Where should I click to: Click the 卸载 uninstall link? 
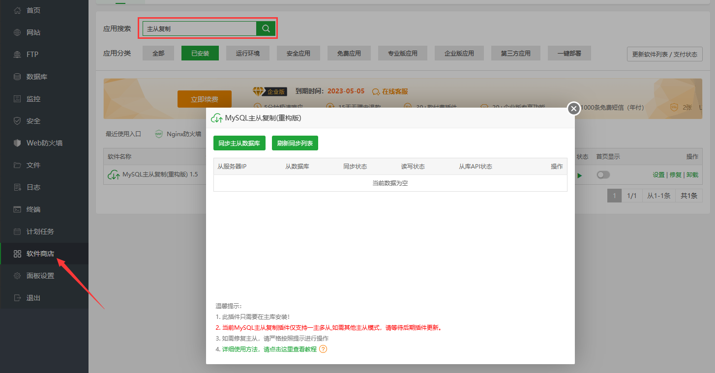[692, 175]
